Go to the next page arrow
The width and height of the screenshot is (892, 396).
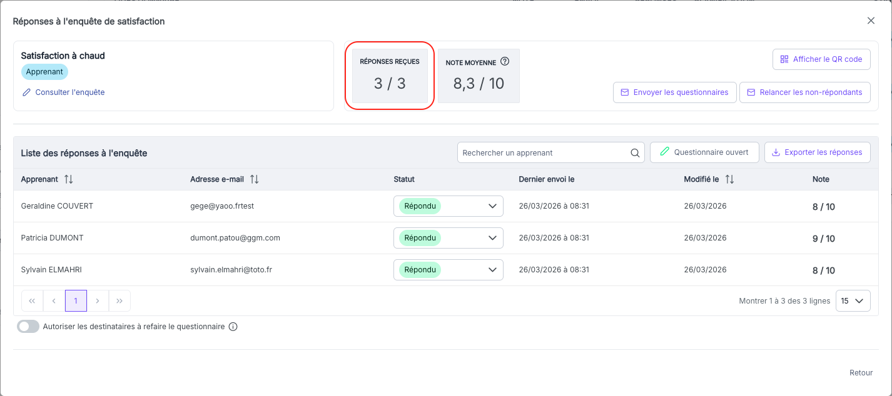[x=98, y=301]
